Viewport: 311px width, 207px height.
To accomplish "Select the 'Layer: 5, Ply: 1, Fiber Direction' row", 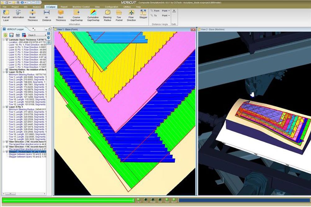I will coord(27,57).
